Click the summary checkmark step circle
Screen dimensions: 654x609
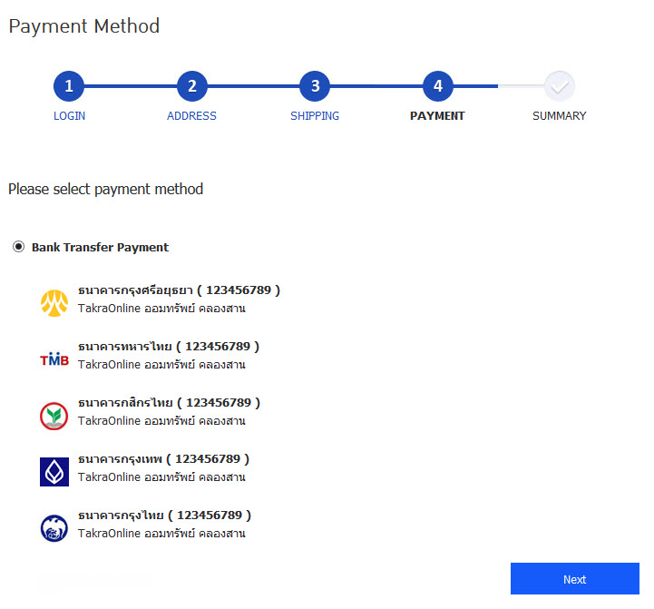pyautogui.click(x=560, y=86)
